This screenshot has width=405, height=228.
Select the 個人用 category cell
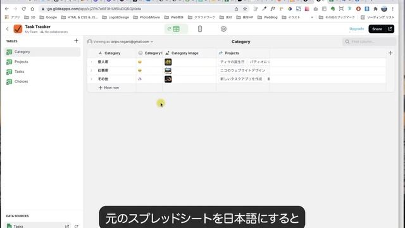[116, 62]
